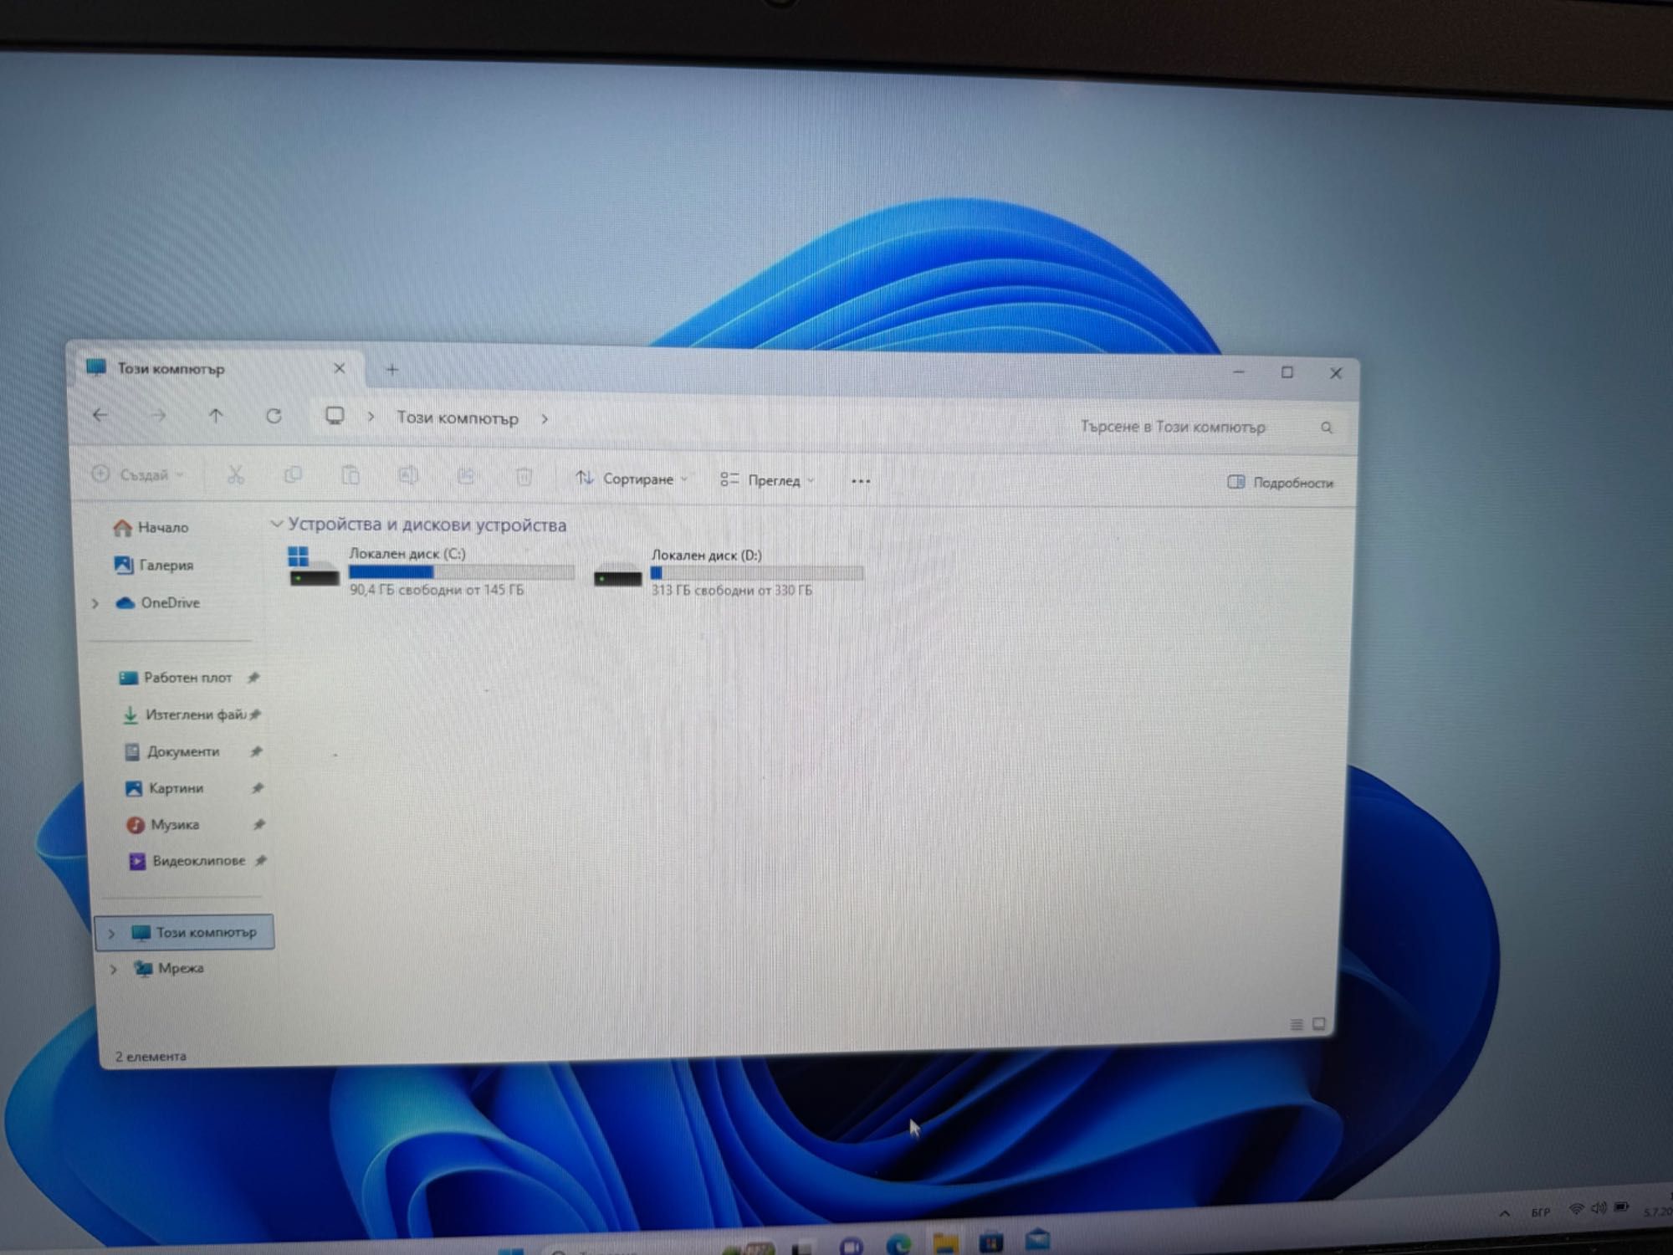Select Локален диск (D:) drive
The height and width of the screenshot is (1255, 1673).
728,573
